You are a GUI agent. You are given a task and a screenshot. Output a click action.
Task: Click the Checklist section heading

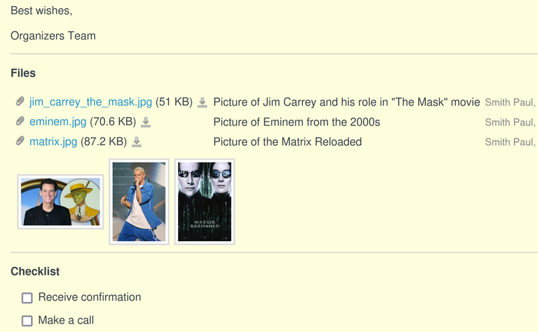(x=35, y=272)
